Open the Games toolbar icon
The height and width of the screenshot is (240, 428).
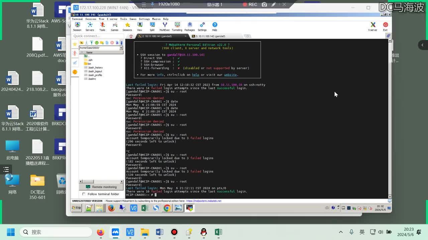coord(115,27)
